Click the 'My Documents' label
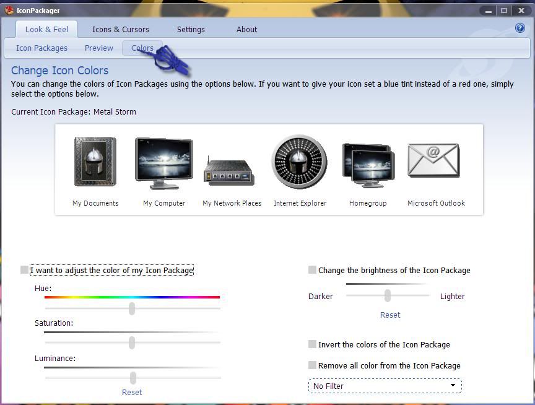 pyautogui.click(x=95, y=203)
